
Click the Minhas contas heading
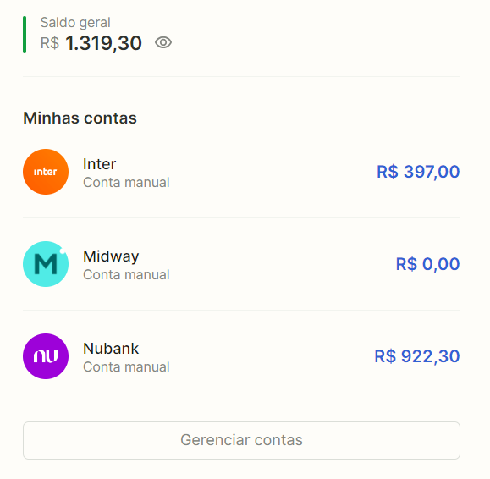pyautogui.click(x=80, y=118)
